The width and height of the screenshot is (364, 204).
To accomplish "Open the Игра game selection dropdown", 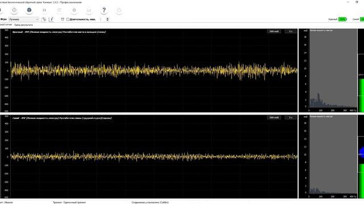I will click(24, 19).
